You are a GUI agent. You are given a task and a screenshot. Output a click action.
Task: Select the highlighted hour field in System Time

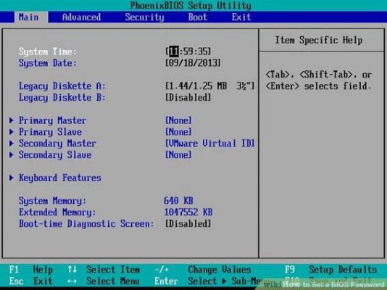174,51
